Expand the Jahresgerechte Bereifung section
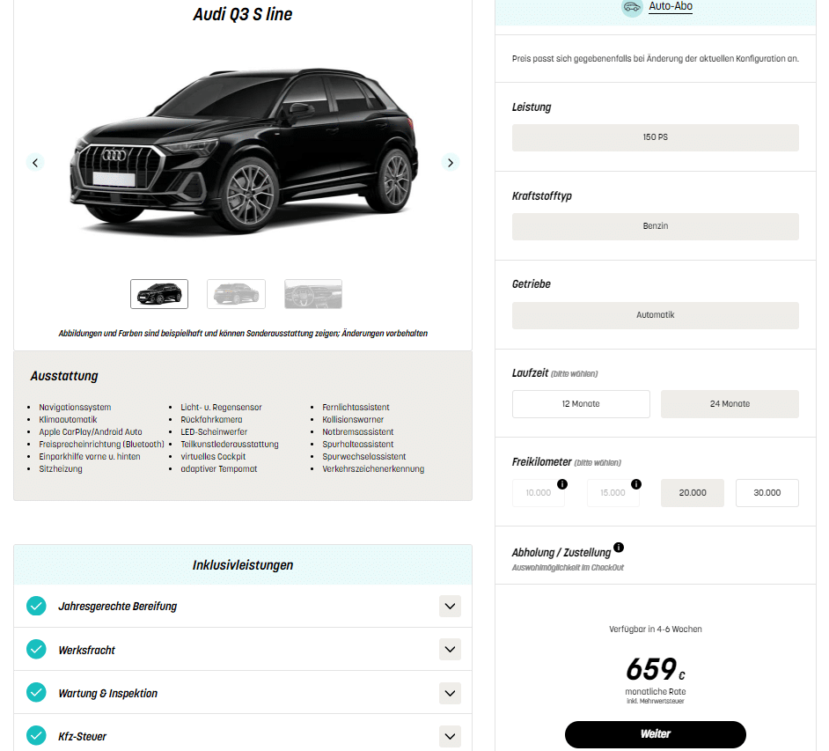 pyautogui.click(x=450, y=606)
